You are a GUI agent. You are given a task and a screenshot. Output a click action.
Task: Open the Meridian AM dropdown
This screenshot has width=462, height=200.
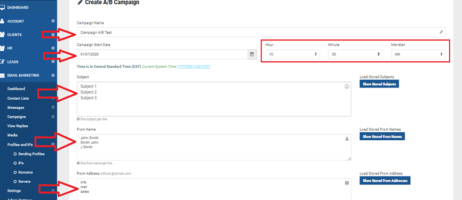point(418,54)
